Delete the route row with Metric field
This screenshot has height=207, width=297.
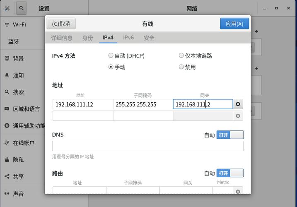click(x=238, y=191)
